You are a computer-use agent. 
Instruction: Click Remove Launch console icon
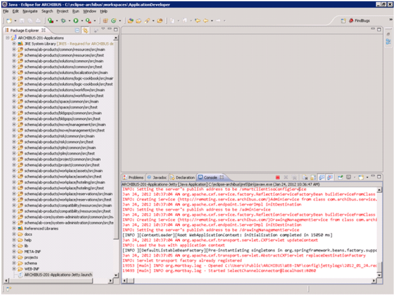tap(285, 178)
